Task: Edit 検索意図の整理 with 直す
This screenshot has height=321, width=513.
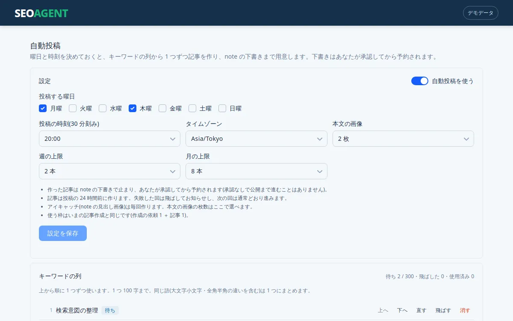Action: point(422,310)
